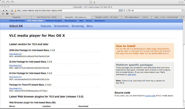This screenshot has width=185, height=109.
Task: Open the Skins section link
Action: [89, 26]
